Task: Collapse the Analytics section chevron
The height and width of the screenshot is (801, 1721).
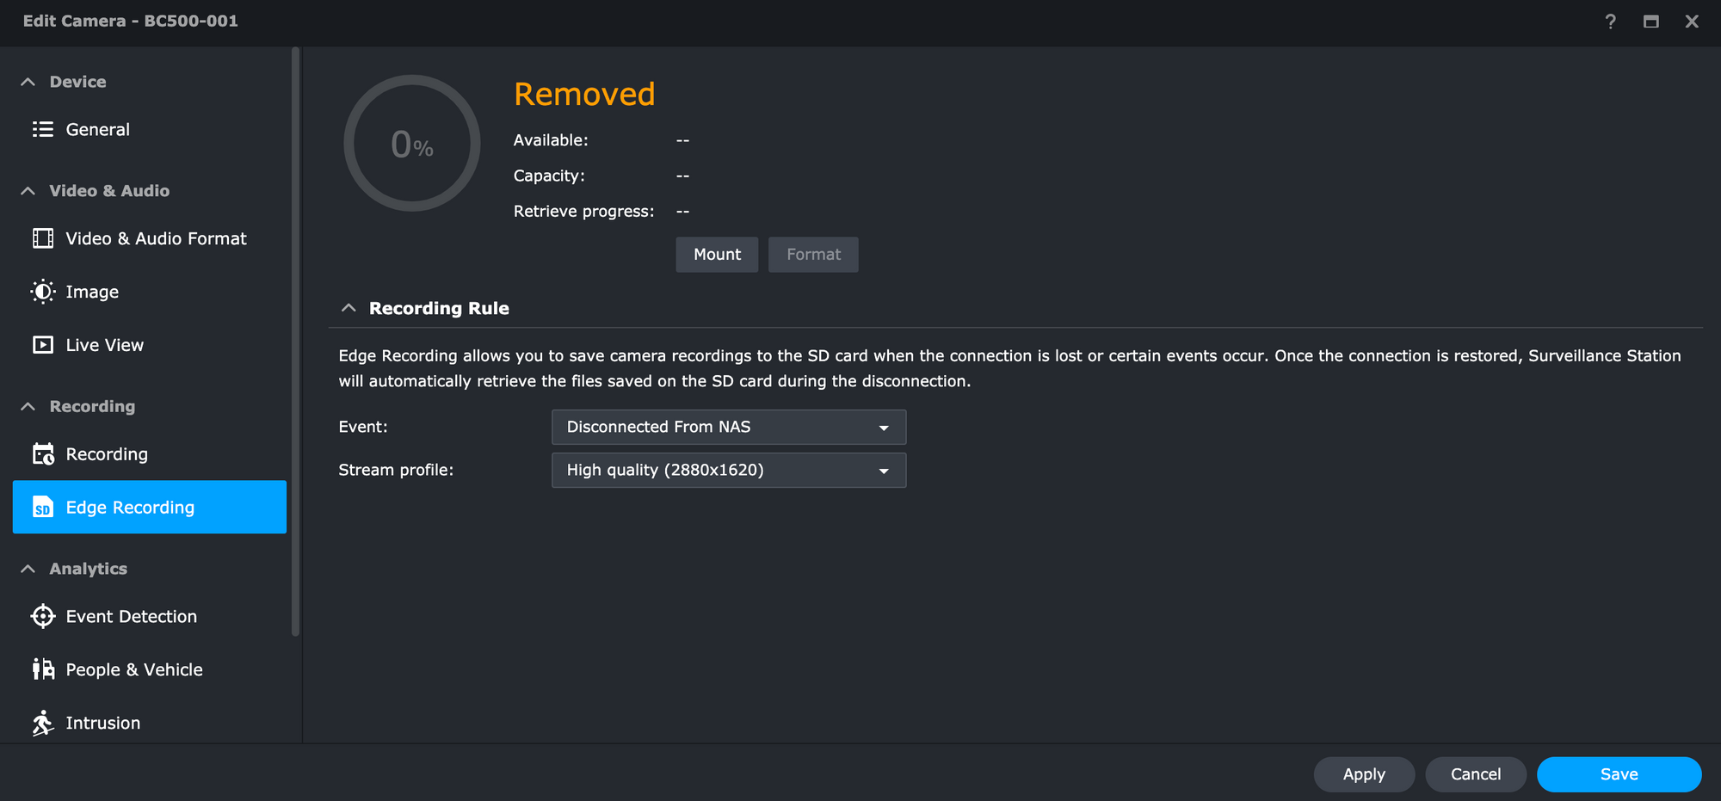Action: tap(28, 569)
